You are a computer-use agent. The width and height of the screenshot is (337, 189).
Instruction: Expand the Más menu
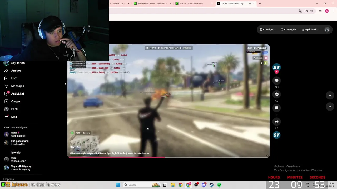coord(11,117)
